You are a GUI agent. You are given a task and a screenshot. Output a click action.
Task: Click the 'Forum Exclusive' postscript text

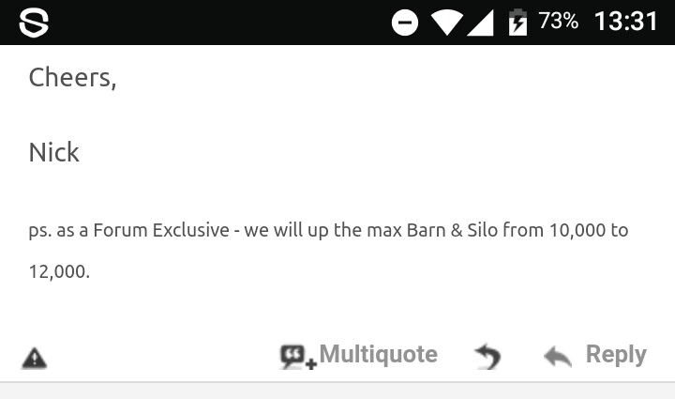click(161, 230)
